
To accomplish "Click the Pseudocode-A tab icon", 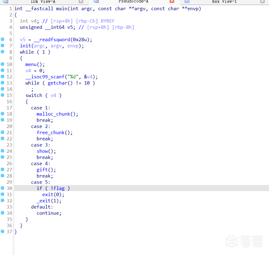I will [x=96, y=2].
